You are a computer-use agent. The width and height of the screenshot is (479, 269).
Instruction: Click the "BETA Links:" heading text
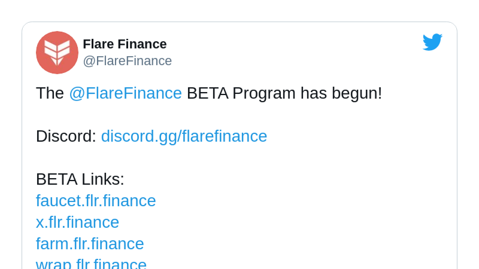tap(80, 179)
